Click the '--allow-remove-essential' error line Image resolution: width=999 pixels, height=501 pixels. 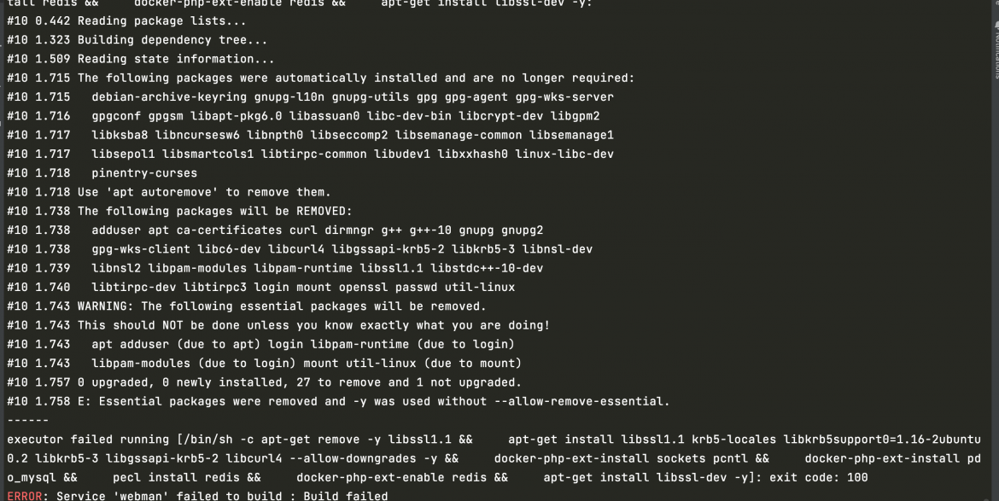coord(338,402)
